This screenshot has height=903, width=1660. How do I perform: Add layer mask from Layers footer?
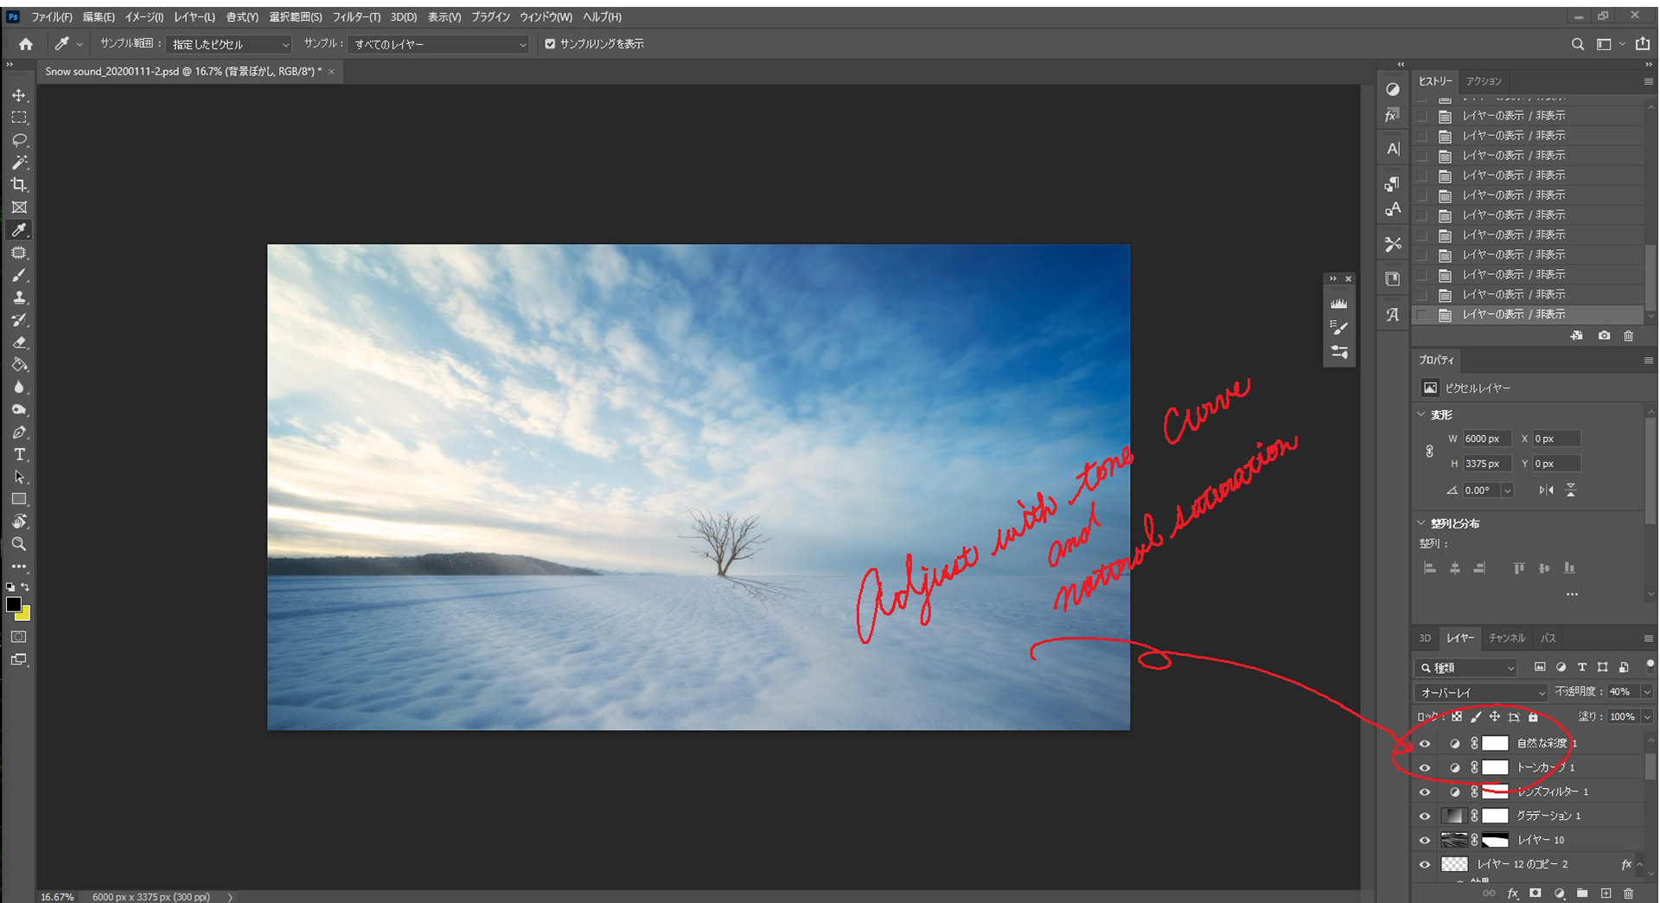[1535, 893]
